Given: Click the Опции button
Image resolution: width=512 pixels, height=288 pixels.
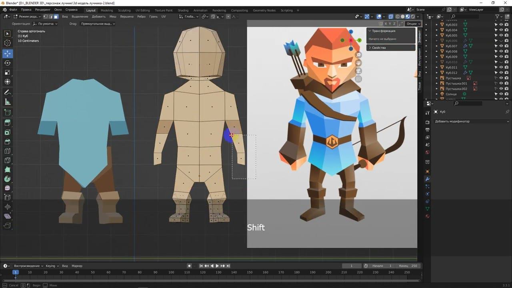Looking at the screenshot, I should 412,24.
